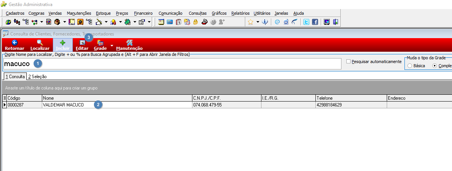
Task: Open the Facebook icon
Action: (x=315, y=22)
